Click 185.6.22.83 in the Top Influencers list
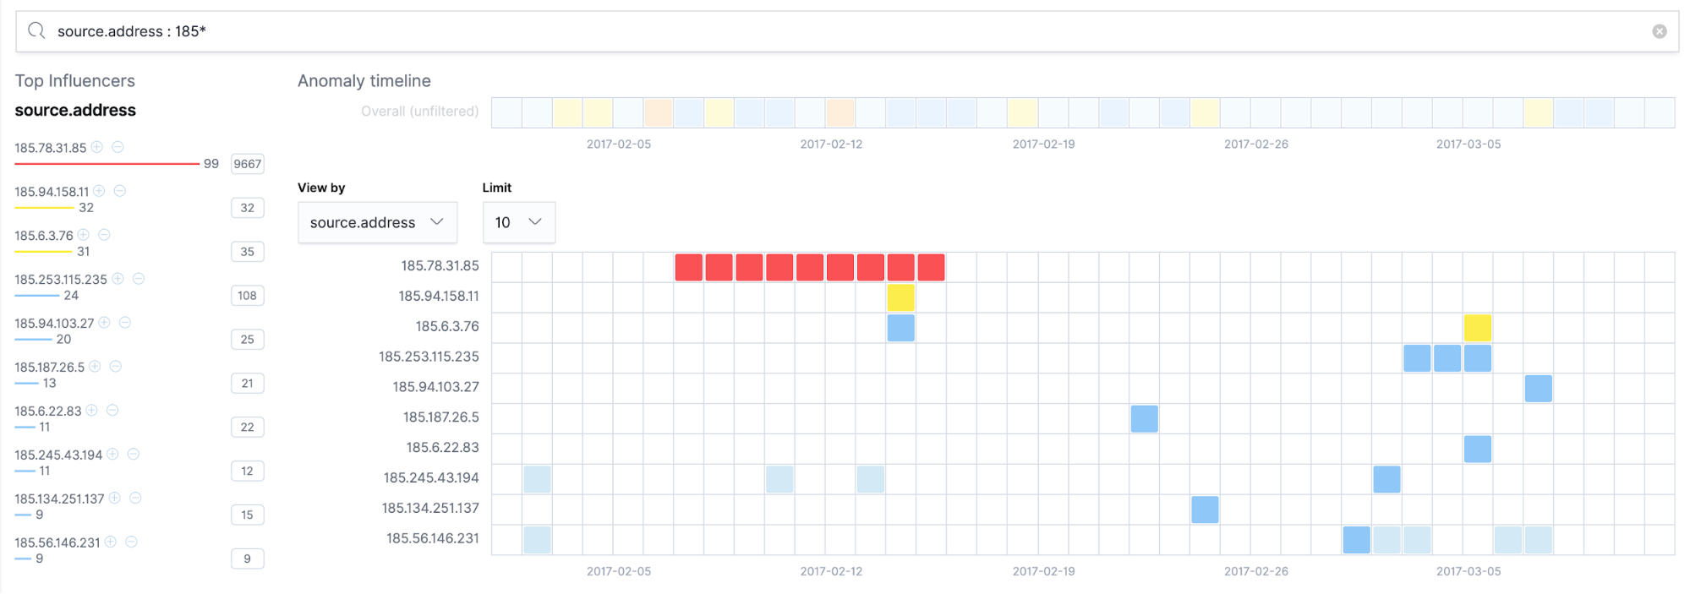 click(48, 411)
